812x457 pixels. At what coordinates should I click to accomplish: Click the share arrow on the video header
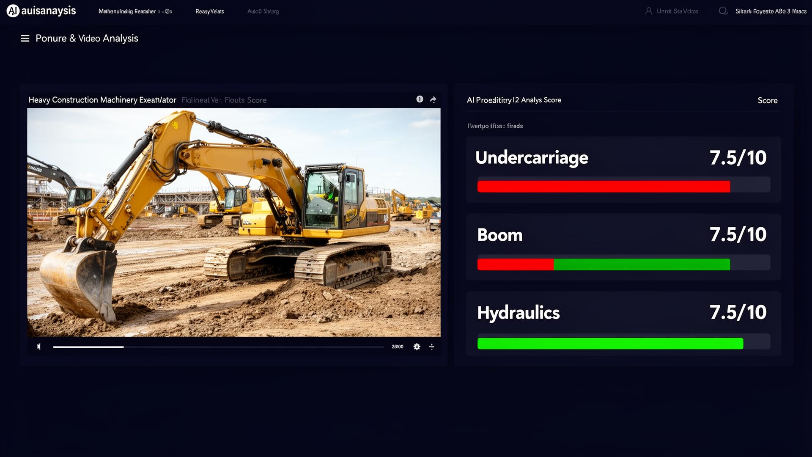[433, 99]
